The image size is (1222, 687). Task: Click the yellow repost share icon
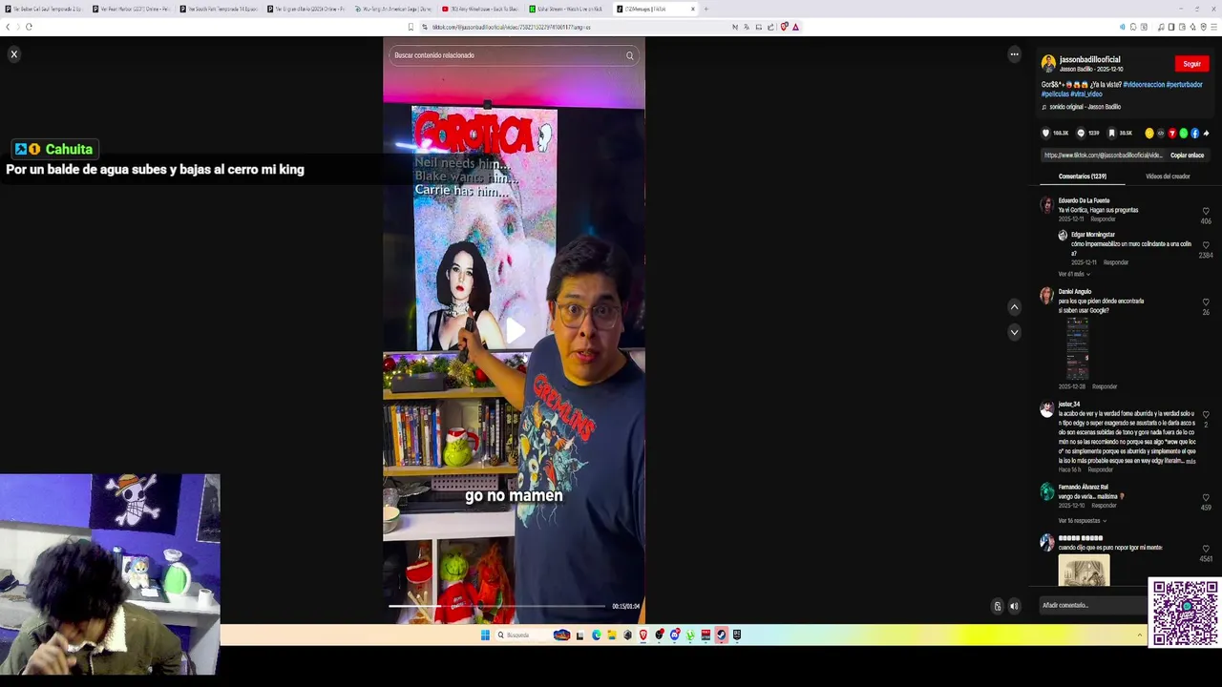tap(1149, 134)
